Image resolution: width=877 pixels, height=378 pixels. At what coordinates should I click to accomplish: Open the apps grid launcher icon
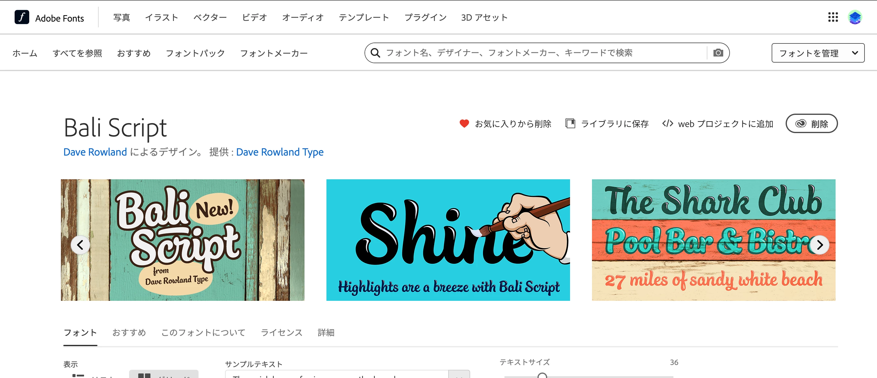point(833,17)
